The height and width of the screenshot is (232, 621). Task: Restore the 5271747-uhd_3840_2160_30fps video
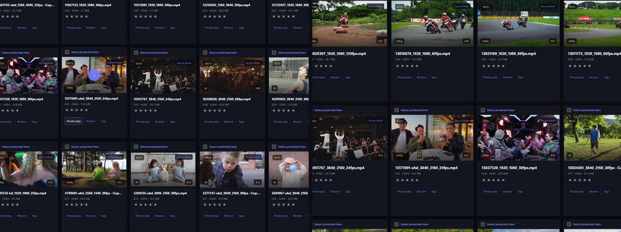pyautogui.click(x=229, y=216)
